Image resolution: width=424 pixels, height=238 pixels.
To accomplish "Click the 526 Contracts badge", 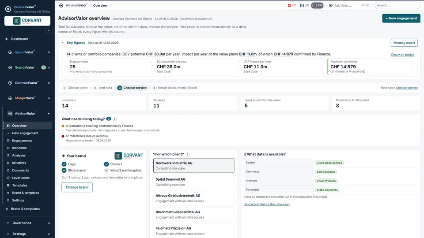I will point(326,172).
